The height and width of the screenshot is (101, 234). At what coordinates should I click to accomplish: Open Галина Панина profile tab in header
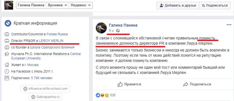pyautogui.click(x=31, y=5)
